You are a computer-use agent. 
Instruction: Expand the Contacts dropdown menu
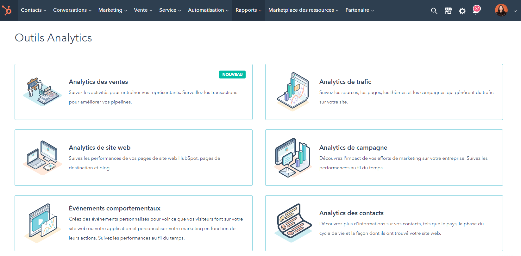34,10
